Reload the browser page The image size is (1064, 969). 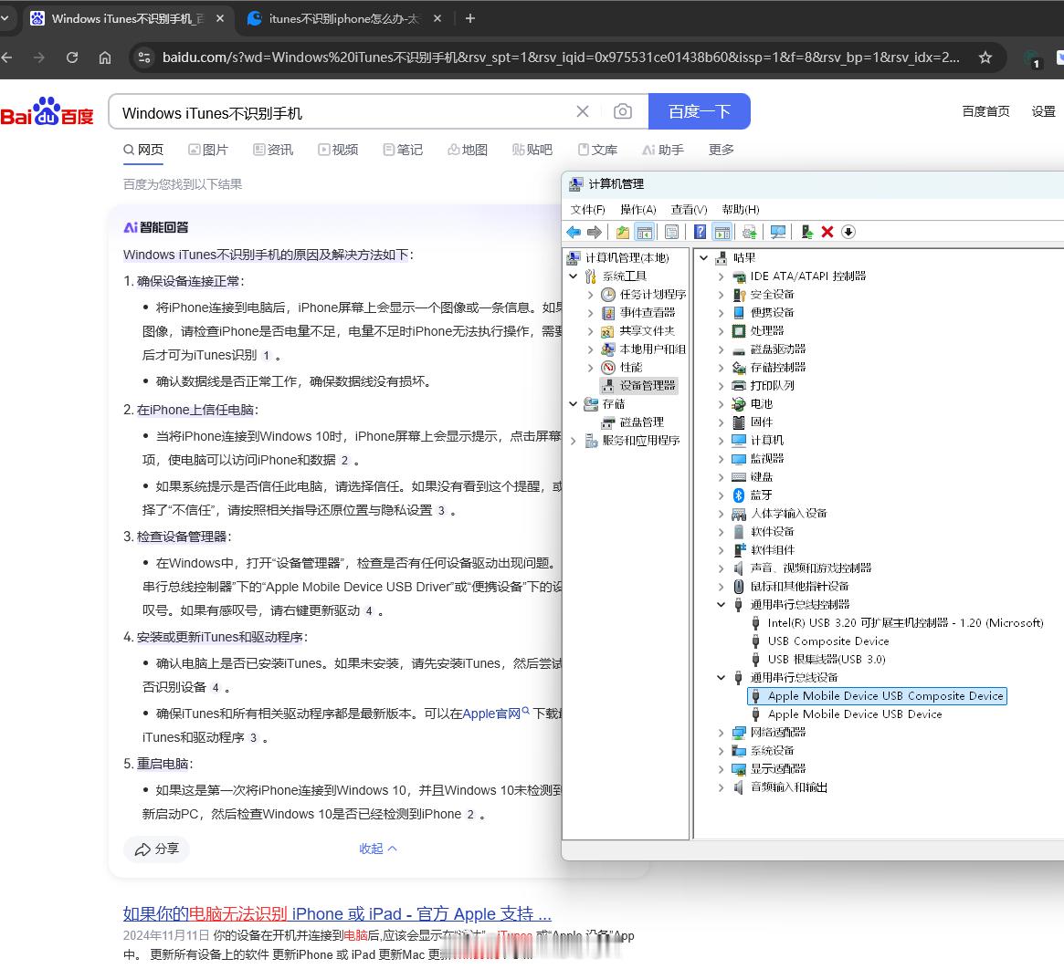pyautogui.click(x=72, y=57)
